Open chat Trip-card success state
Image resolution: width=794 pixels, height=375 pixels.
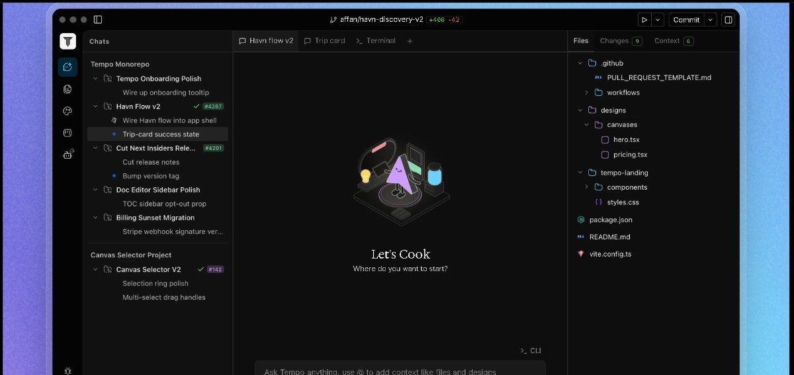pos(157,134)
